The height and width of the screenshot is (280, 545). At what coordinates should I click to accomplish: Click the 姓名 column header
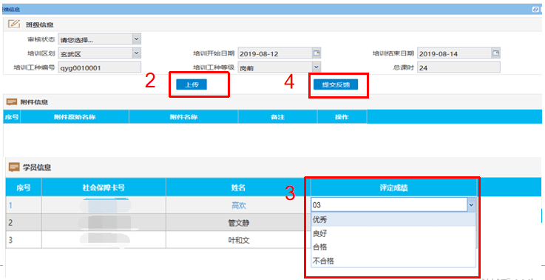point(238,188)
